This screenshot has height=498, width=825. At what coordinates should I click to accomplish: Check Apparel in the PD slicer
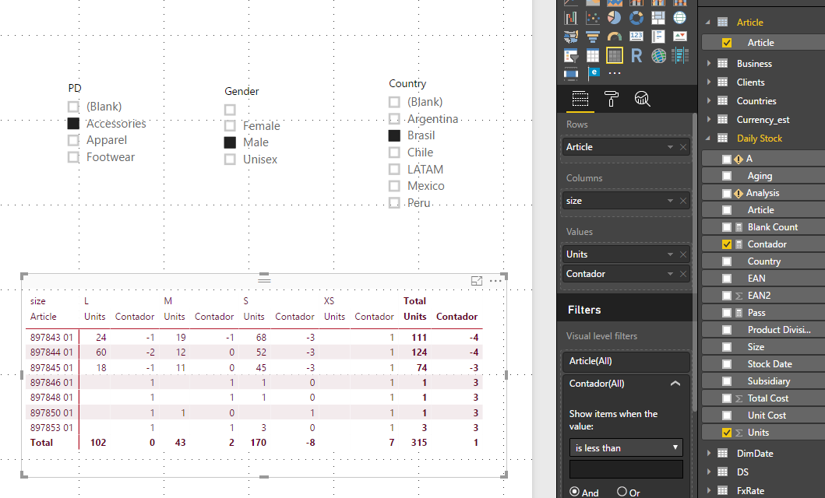point(73,140)
